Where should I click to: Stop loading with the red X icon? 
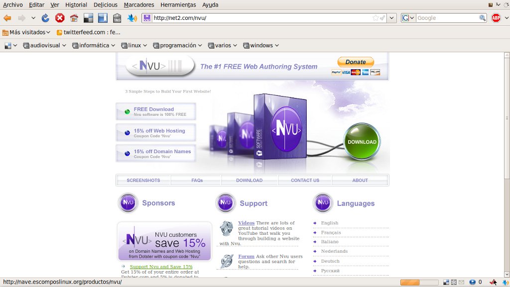[x=60, y=18]
